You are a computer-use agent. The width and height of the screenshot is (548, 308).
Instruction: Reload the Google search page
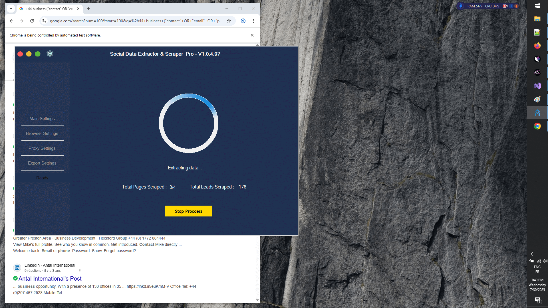tap(32, 21)
